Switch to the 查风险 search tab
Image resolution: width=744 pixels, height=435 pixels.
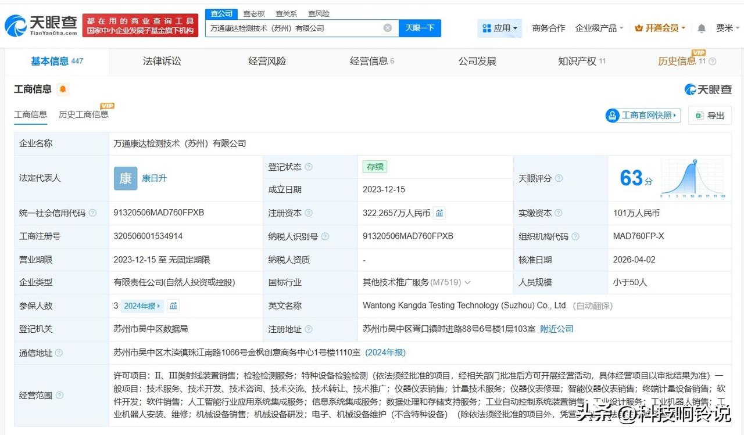(x=319, y=13)
